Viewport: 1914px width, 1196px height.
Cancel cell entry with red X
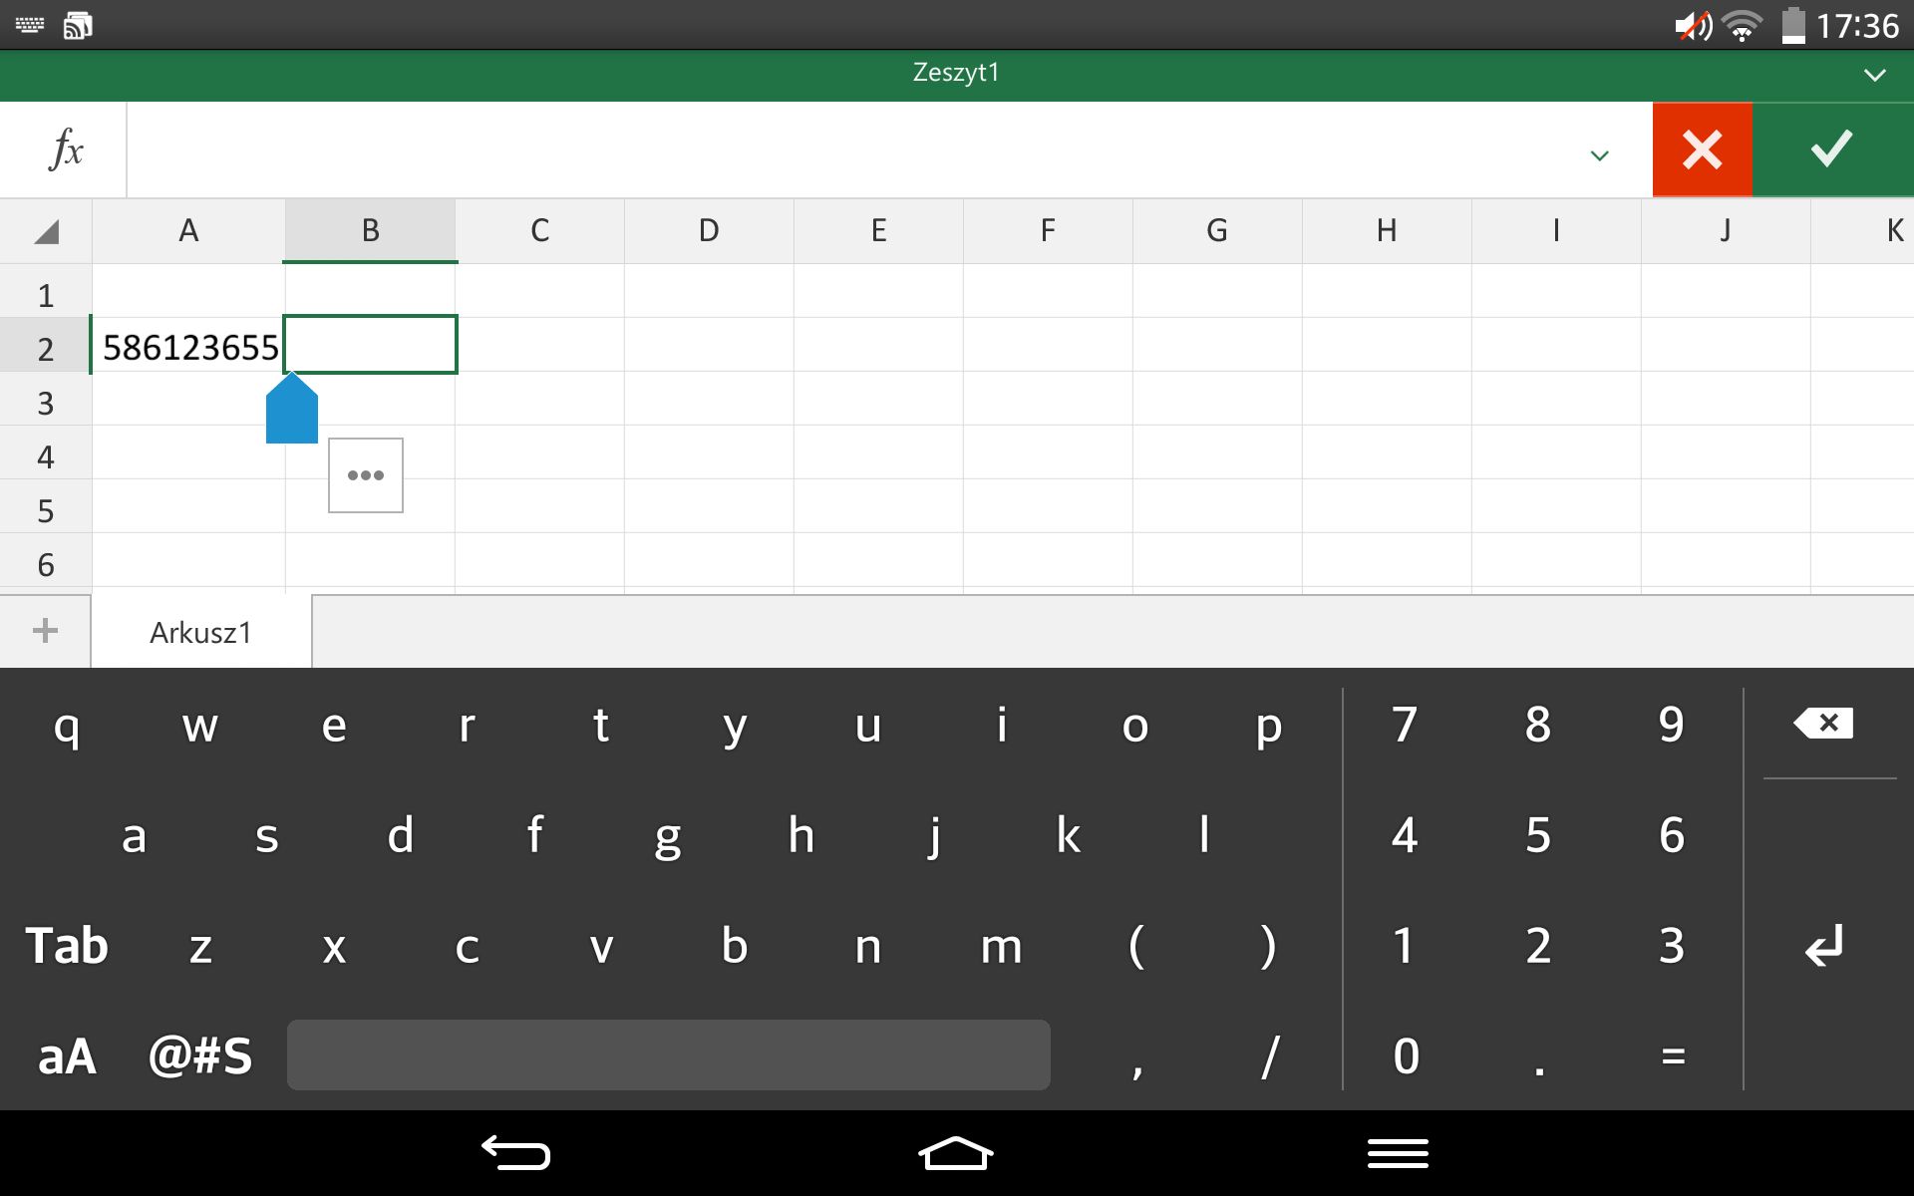coord(1702,149)
